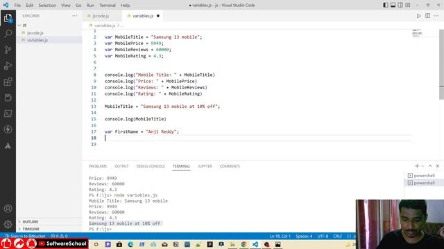
Task: Switch to the Debug Console tab
Action: click(x=151, y=166)
